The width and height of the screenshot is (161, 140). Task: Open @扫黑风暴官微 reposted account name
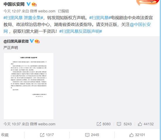click(16, 41)
